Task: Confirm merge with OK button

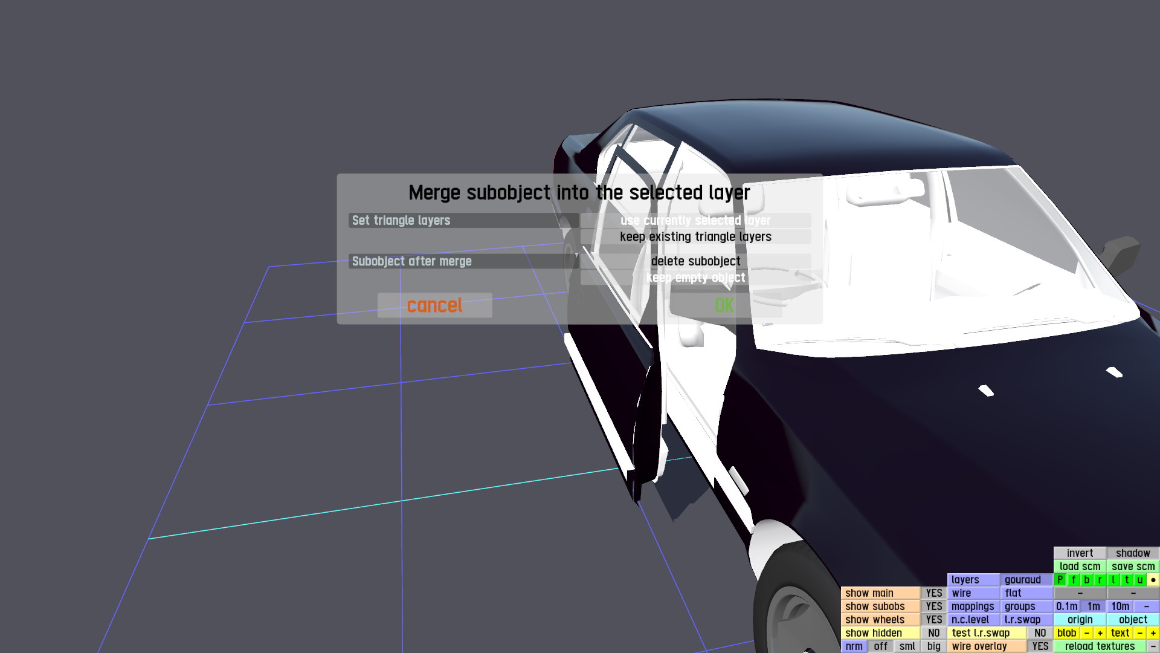Action: tap(724, 305)
